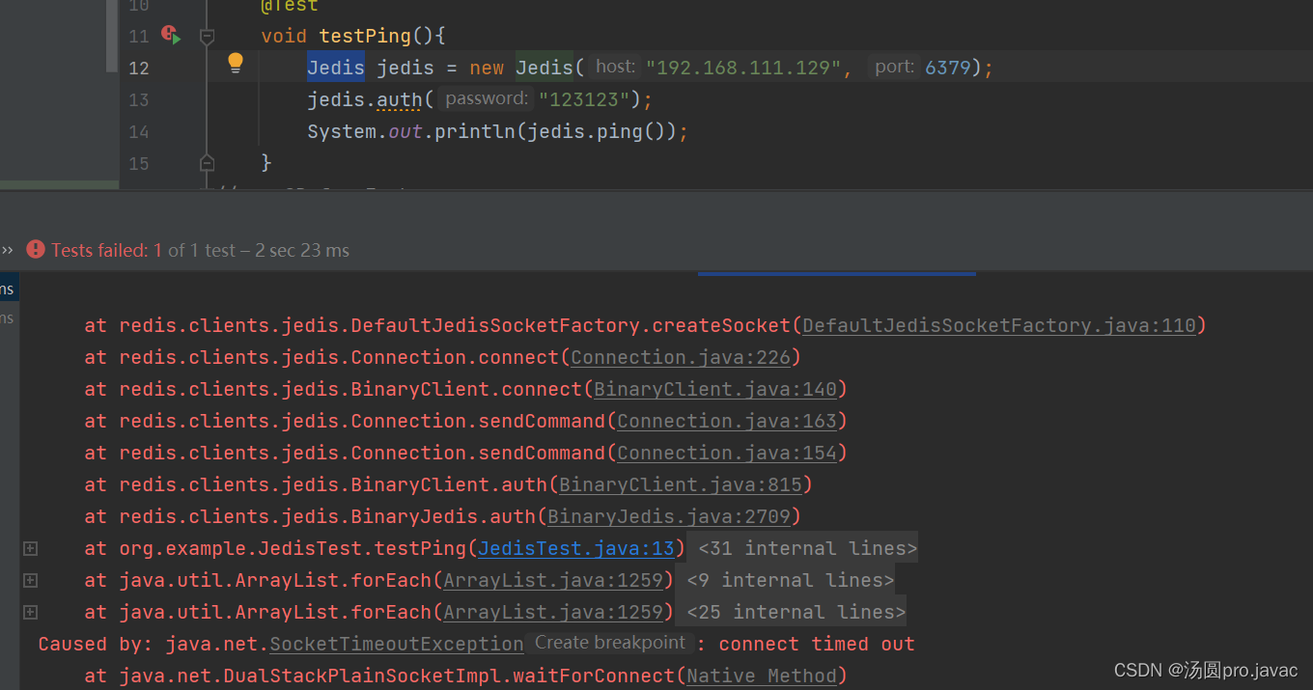
Task: Click the Create breakpoint button
Action: pyautogui.click(x=609, y=642)
